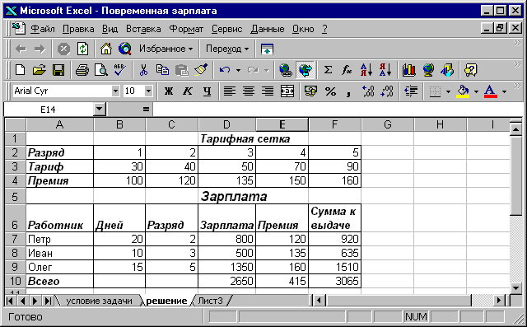Increase decimal places
527x327 pixels.
[x=368, y=91]
